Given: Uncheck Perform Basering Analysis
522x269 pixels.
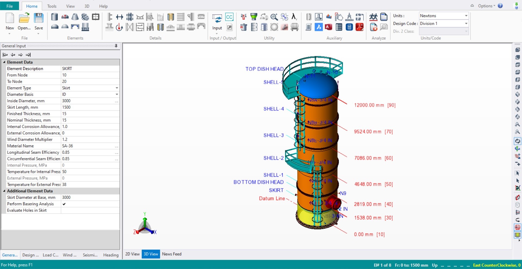Looking at the screenshot, I should [x=64, y=204].
